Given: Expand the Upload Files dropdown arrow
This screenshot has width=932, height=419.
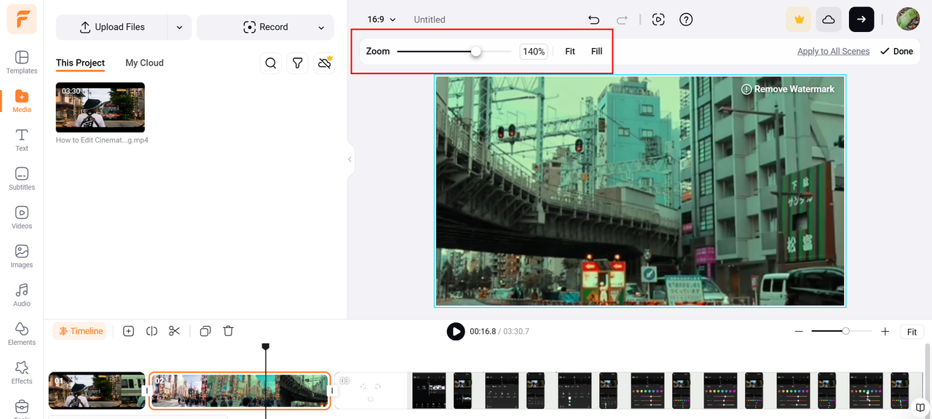Looking at the screenshot, I should point(179,28).
